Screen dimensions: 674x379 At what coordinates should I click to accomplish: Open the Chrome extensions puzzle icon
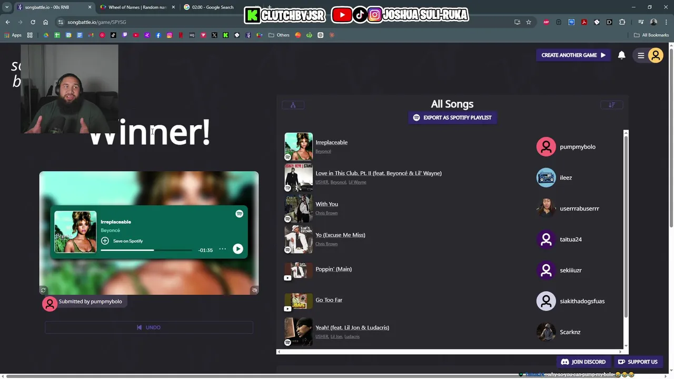point(622,22)
